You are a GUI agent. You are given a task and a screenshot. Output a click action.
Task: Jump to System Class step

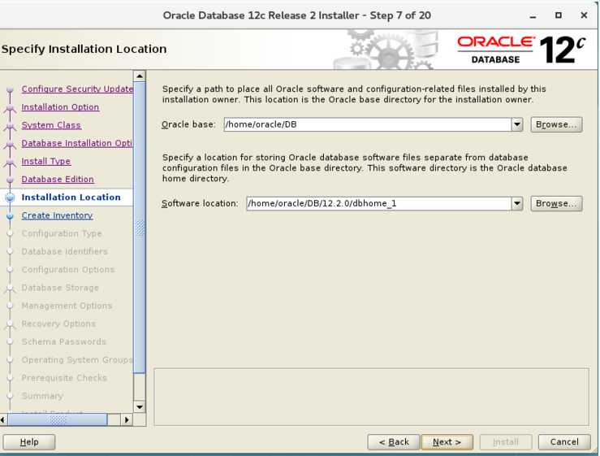point(51,125)
